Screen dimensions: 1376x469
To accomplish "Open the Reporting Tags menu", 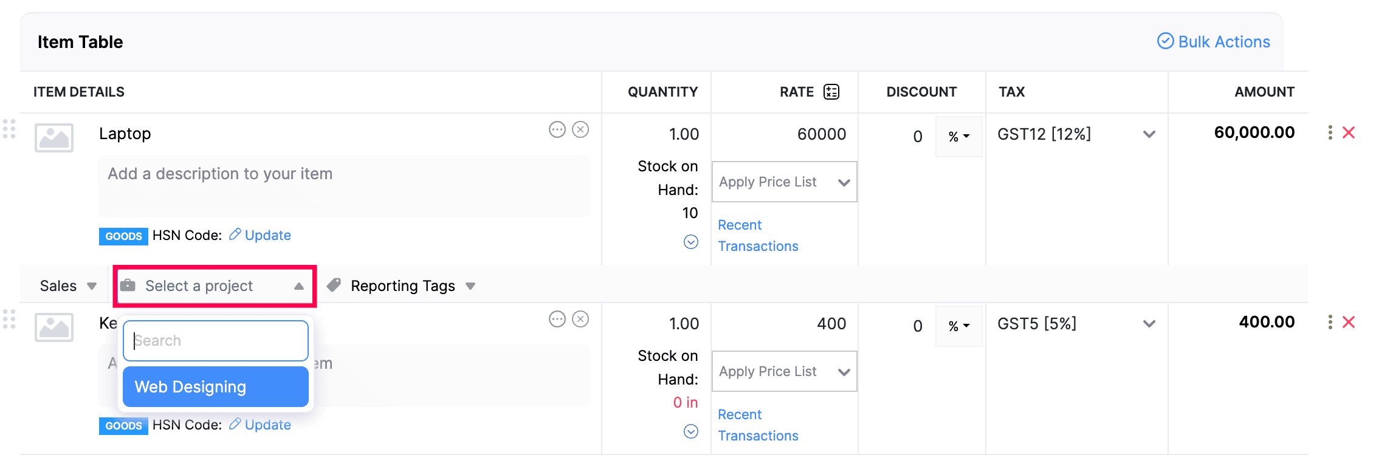I will point(401,286).
